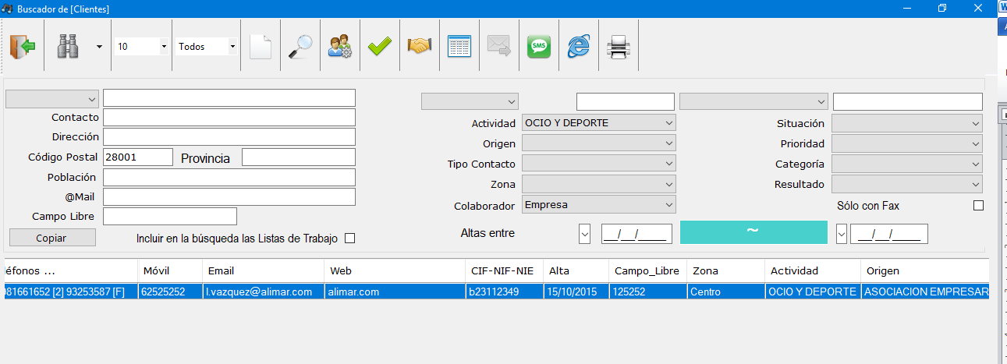Click the Web column header
Viewport: 1007px width, 364px height.
point(394,270)
